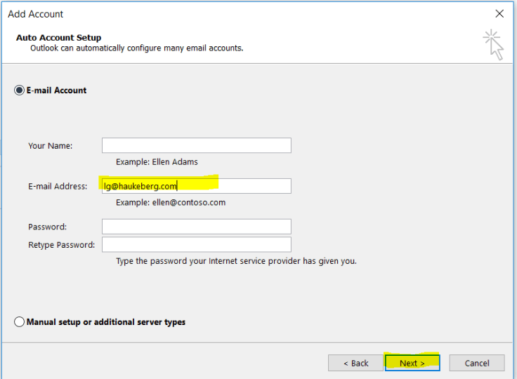Close the Add Account dialog window
This screenshot has height=379, width=517.
point(499,14)
